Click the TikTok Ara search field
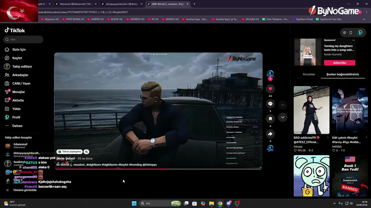 pyautogui.click(x=23, y=39)
